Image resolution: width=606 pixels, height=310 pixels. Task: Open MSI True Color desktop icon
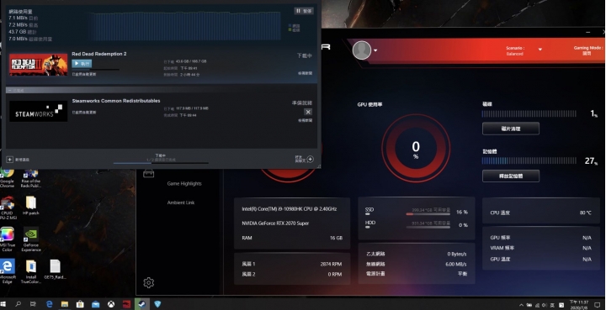(x=7, y=239)
